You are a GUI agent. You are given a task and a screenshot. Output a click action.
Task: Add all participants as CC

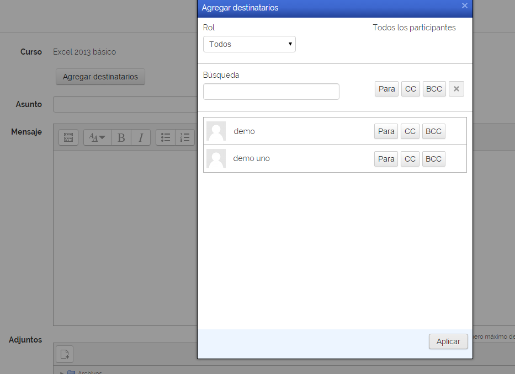[x=410, y=89]
